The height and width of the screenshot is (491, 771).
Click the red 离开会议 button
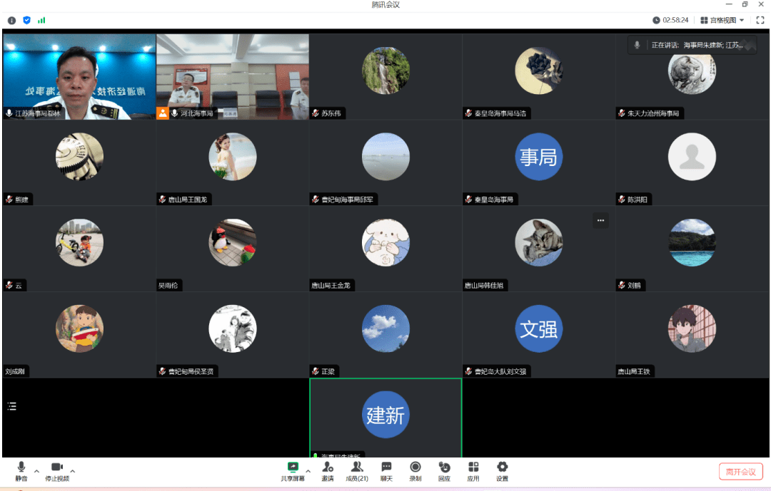pyautogui.click(x=740, y=471)
